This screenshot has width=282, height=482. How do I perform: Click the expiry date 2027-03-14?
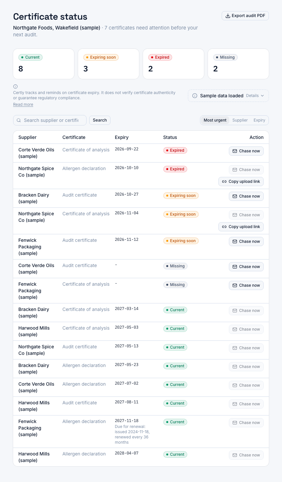click(127, 309)
